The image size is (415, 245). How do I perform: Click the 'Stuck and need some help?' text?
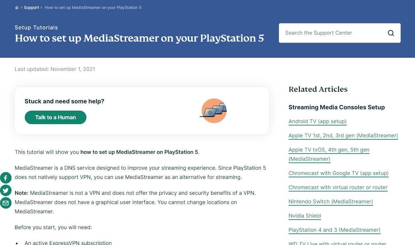pos(64,101)
